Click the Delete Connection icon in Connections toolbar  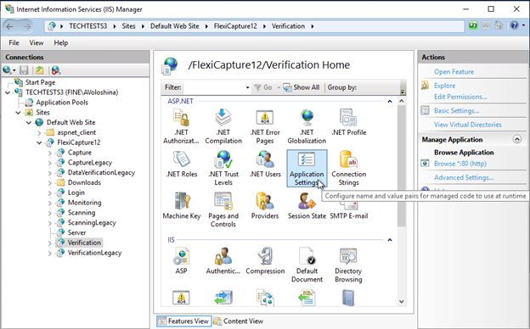point(56,70)
